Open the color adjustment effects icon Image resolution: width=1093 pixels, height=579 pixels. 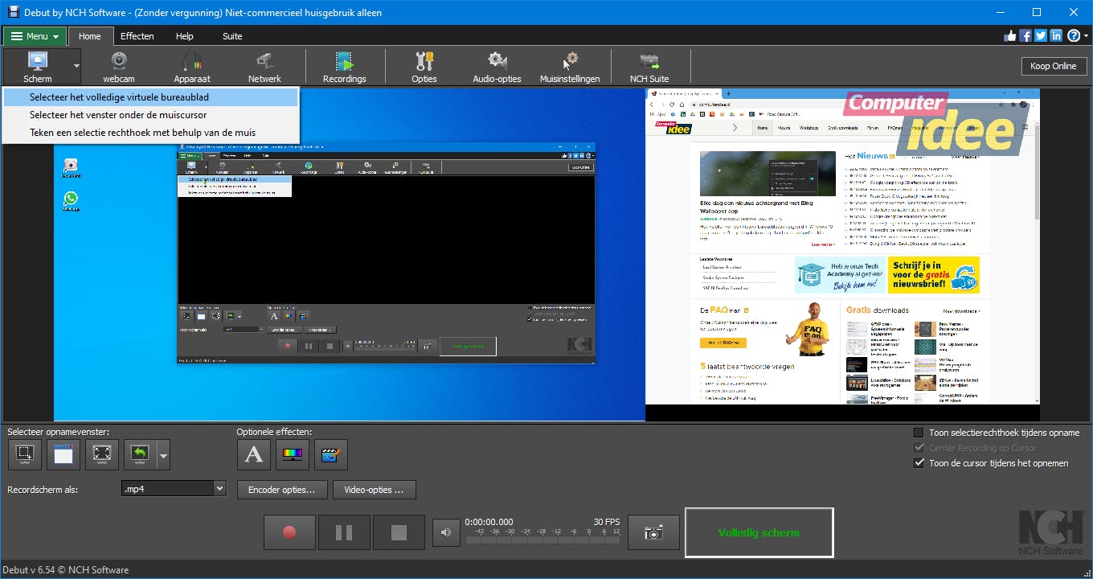(x=293, y=455)
